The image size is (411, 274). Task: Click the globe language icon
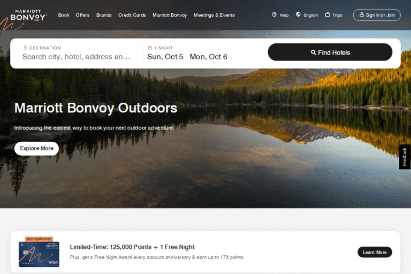click(x=298, y=14)
